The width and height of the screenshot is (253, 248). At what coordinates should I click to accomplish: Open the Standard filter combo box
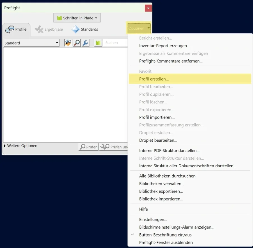click(31, 43)
